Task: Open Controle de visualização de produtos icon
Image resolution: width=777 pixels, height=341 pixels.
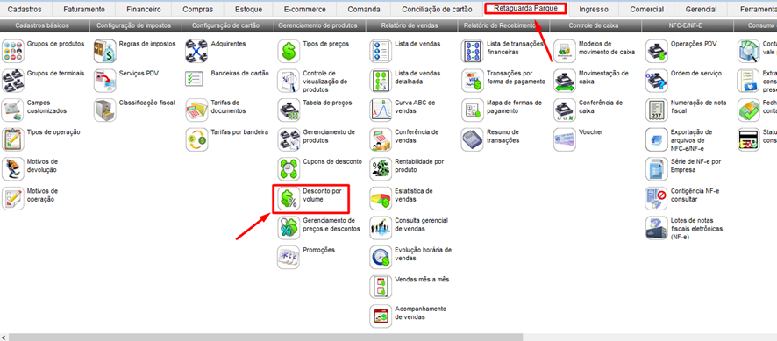Action: click(x=289, y=81)
